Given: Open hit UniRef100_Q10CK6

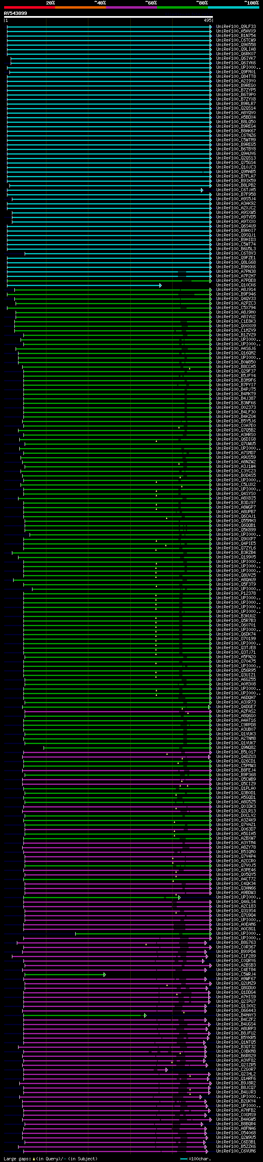Looking at the screenshot, I should coord(236,285).
